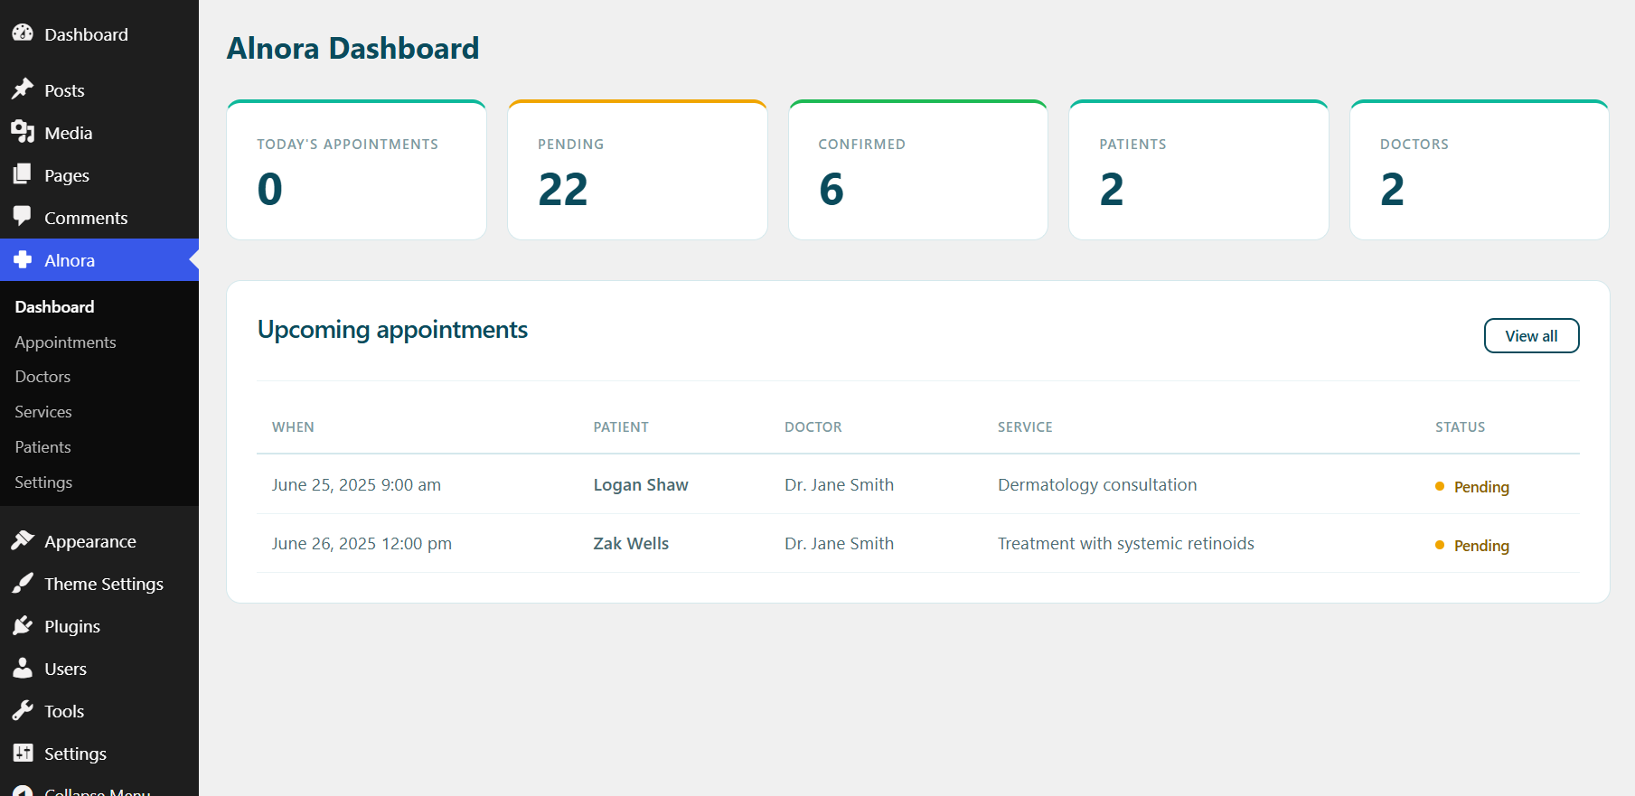Click the Appearance paintbrush icon

23,540
